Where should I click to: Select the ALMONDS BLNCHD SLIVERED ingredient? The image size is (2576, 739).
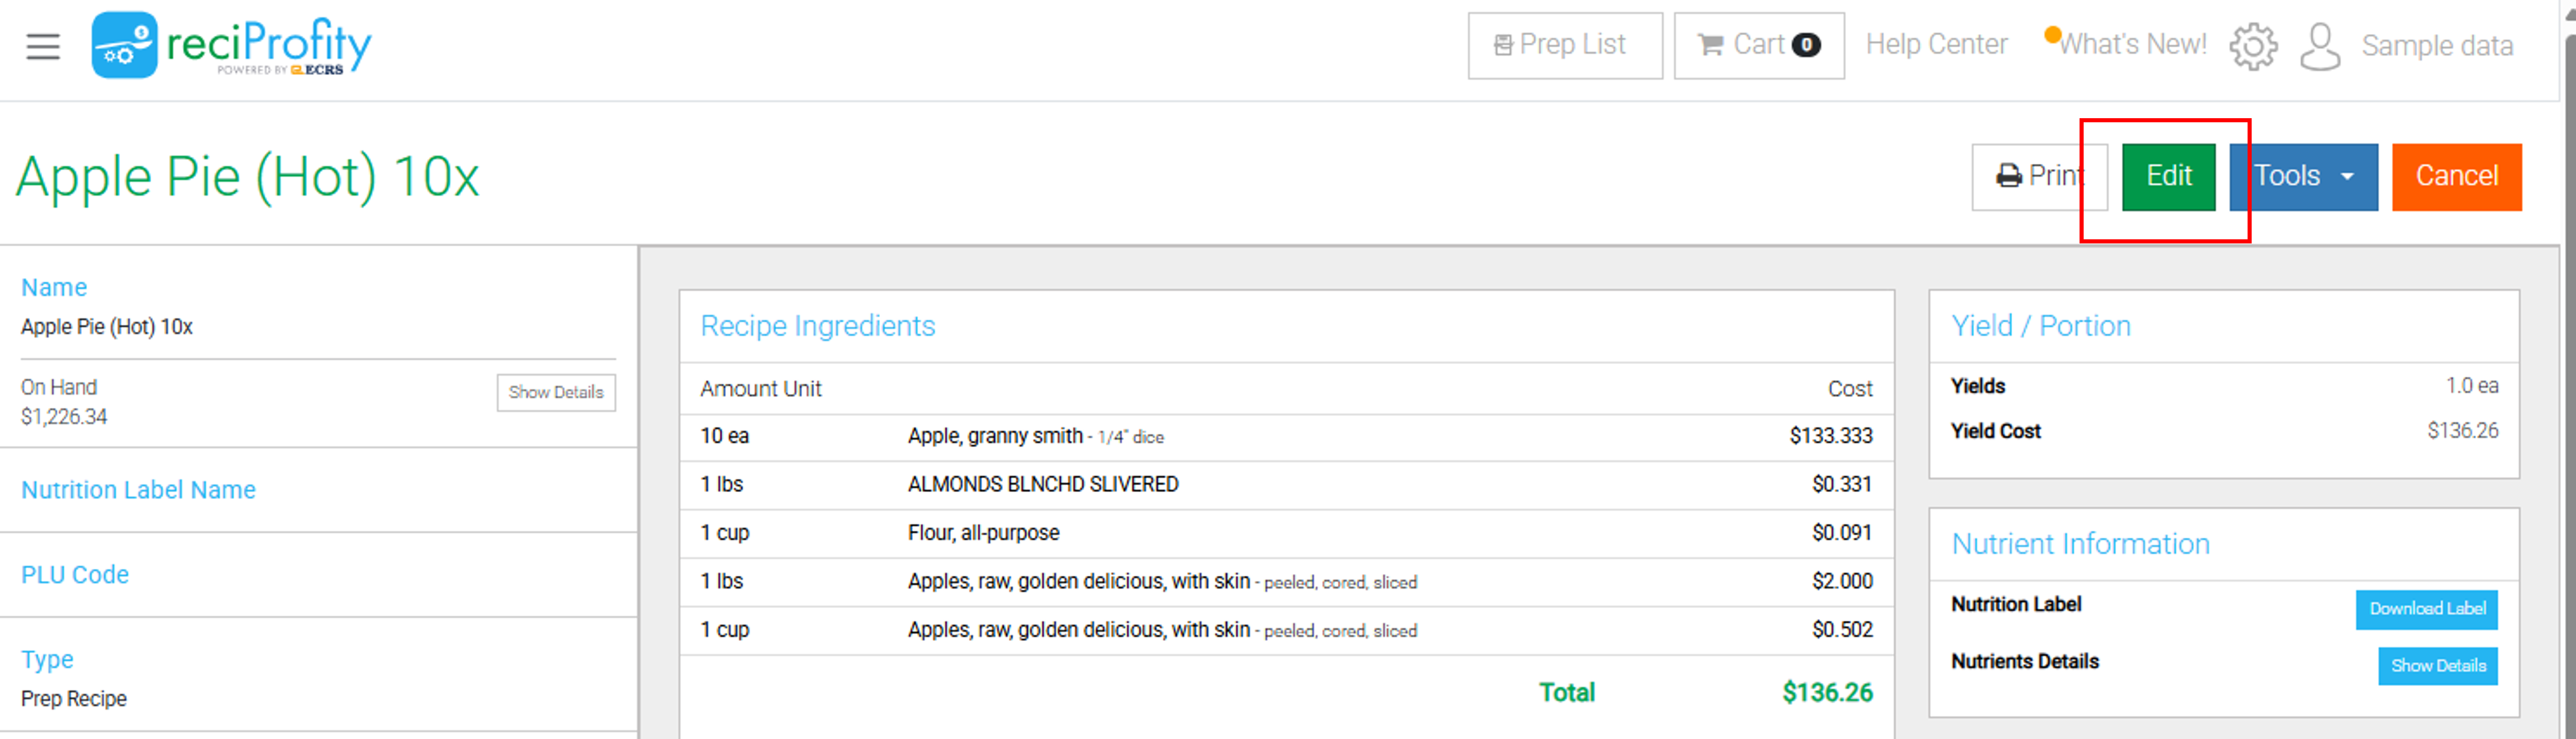pos(1043,484)
